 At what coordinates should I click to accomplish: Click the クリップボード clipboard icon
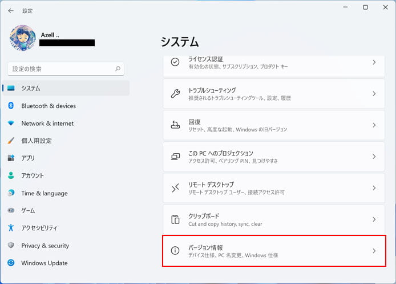[x=175, y=219]
